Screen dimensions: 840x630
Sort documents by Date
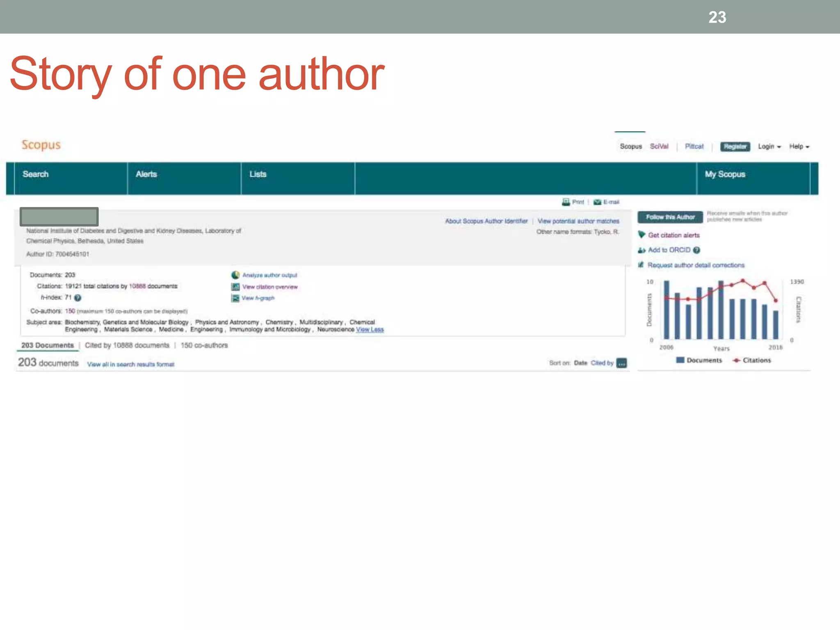[x=580, y=363]
